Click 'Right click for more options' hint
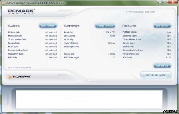 (20, 67)
